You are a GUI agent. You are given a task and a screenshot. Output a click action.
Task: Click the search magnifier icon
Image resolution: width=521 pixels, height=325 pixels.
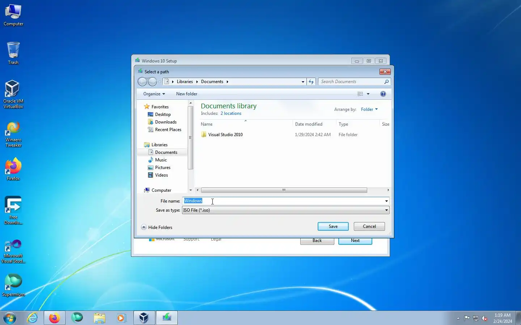386,82
